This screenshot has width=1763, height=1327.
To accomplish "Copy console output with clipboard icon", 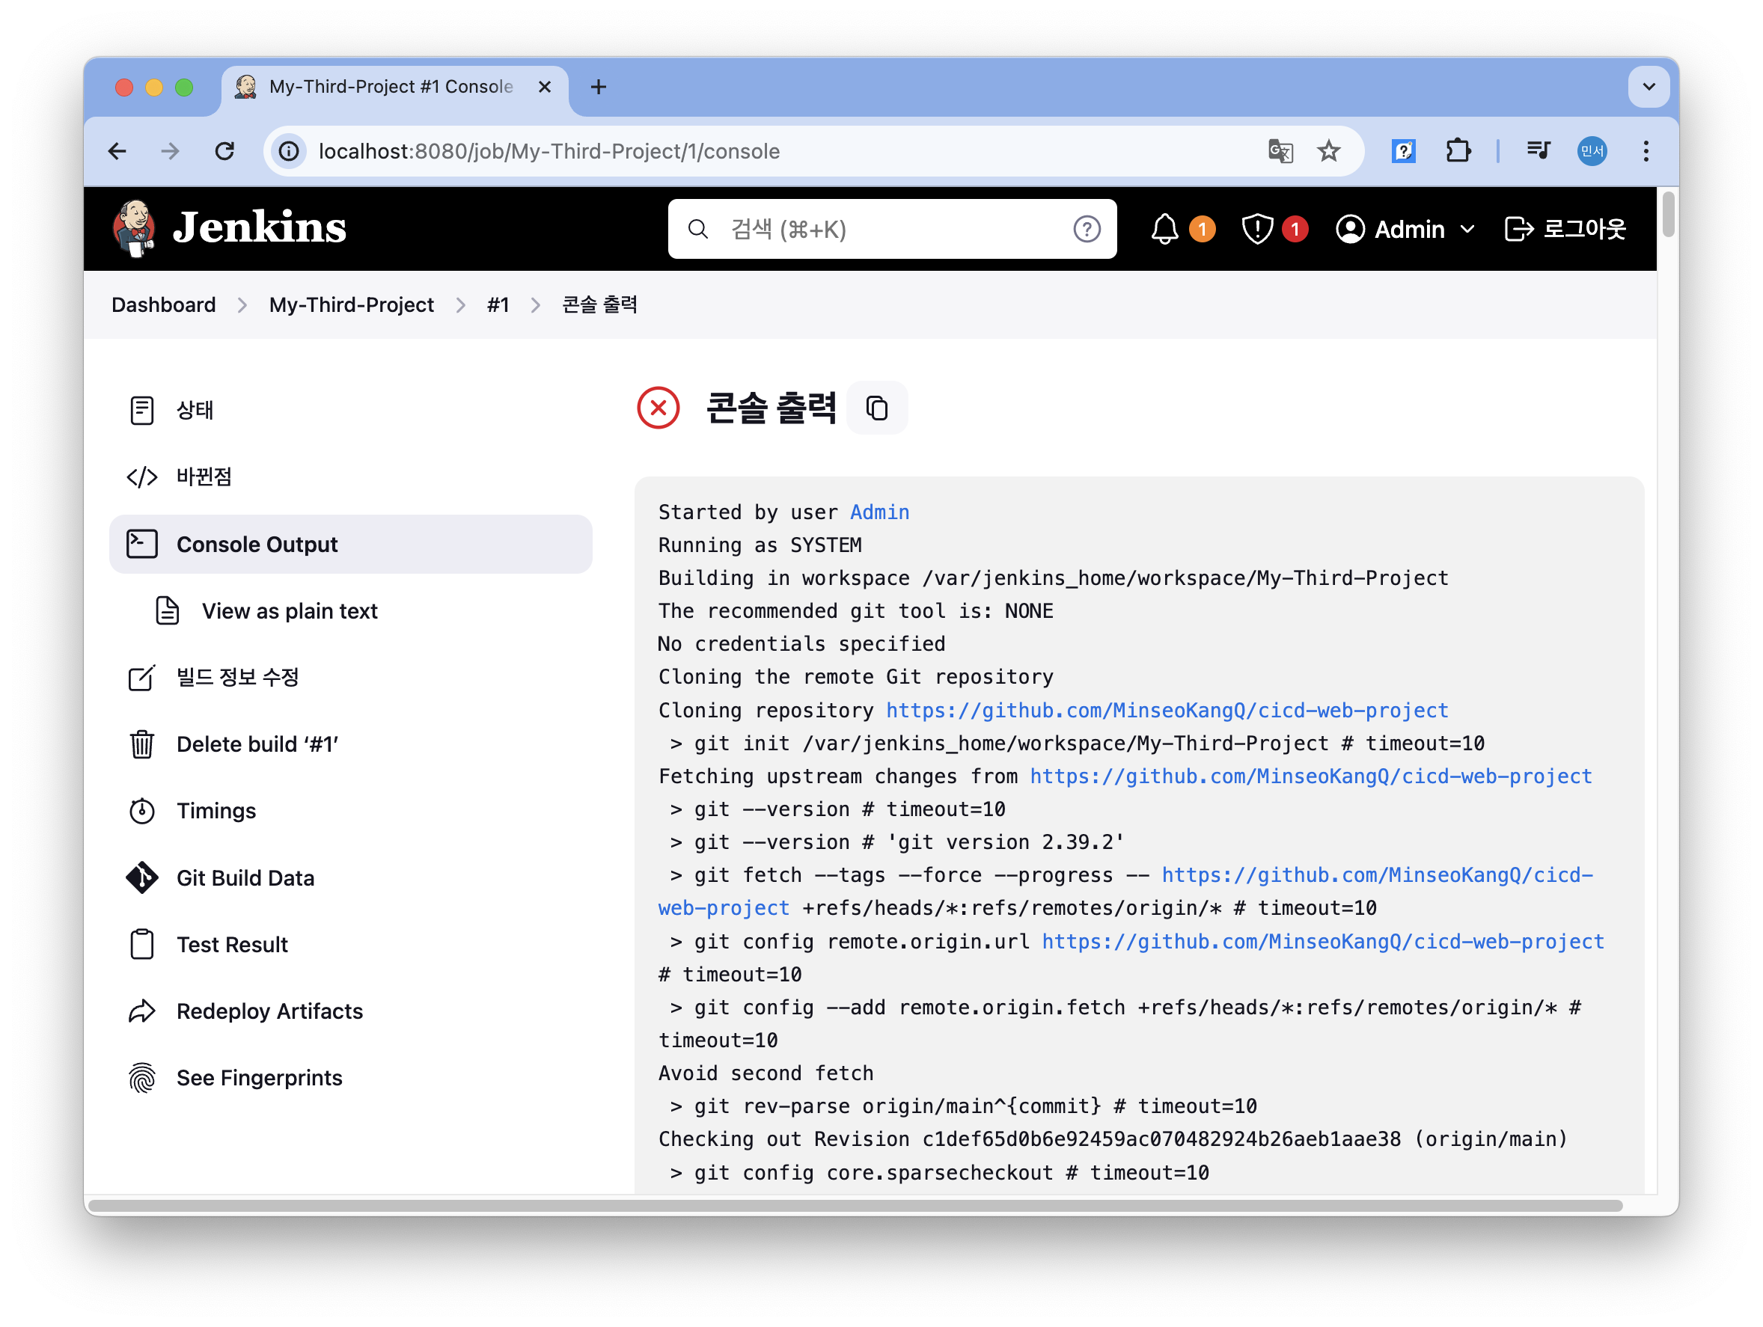I will (x=877, y=408).
